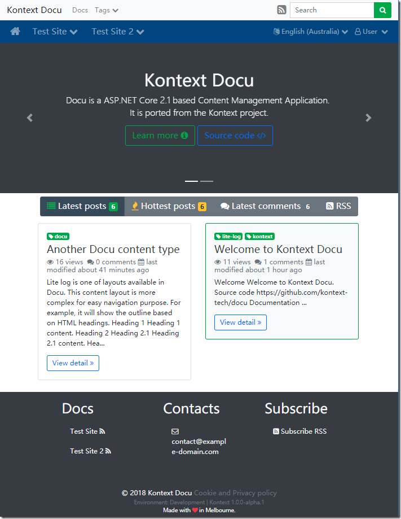Open the Docs link in top bar
401x519 pixels.
pyautogui.click(x=80, y=10)
